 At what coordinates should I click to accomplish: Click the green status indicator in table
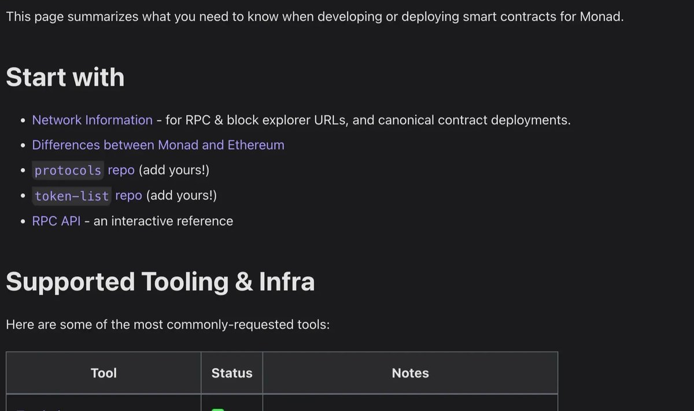[x=218, y=409]
